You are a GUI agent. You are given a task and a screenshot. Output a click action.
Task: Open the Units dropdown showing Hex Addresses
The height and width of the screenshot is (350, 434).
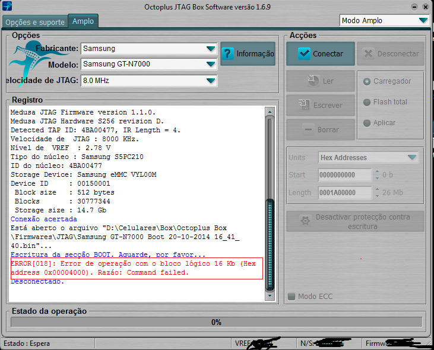tap(369, 158)
